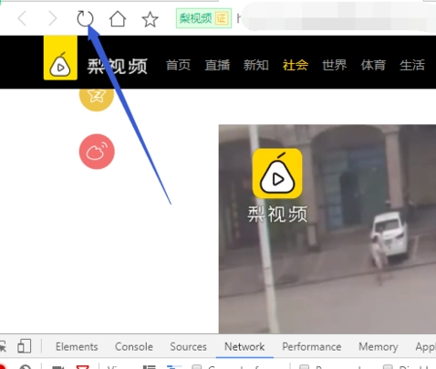Screen dimensions: 436x369
Task: Open the Application tab in DevTools
Action: click(425, 347)
